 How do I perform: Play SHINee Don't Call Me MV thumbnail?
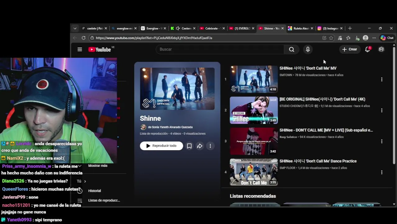pyautogui.click(x=254, y=79)
